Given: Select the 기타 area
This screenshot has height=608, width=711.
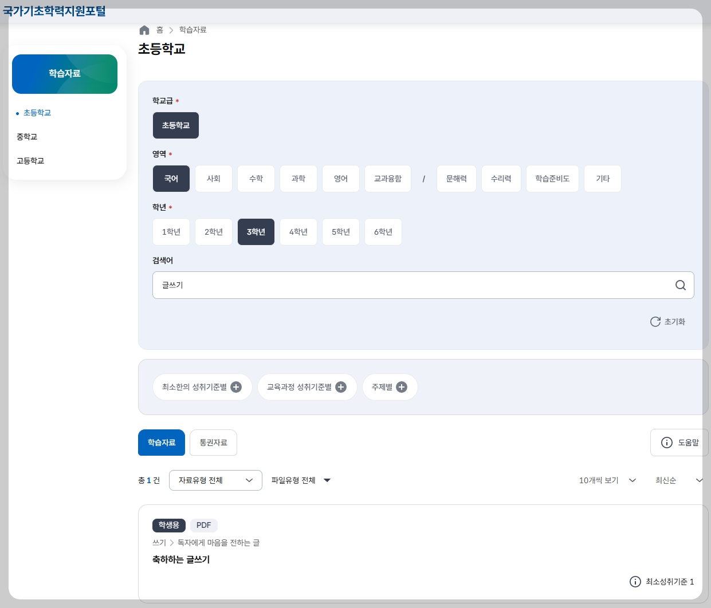Looking at the screenshot, I should pos(603,179).
